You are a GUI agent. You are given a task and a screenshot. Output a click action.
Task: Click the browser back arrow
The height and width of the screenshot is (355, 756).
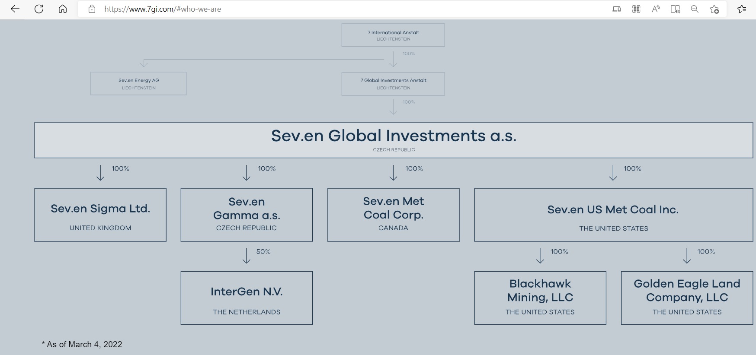[15, 9]
